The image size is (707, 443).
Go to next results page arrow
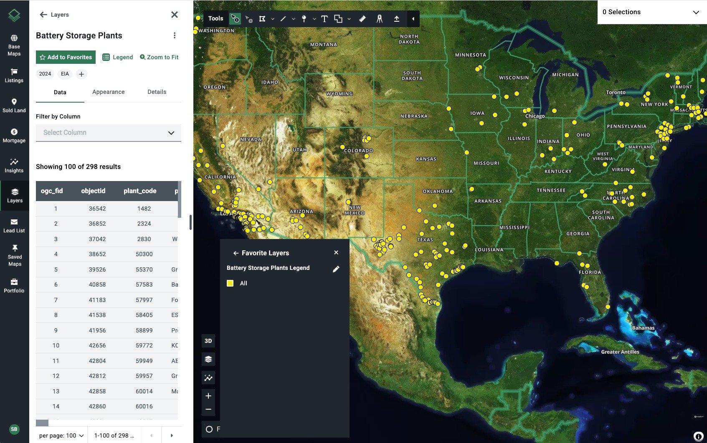coord(172,435)
